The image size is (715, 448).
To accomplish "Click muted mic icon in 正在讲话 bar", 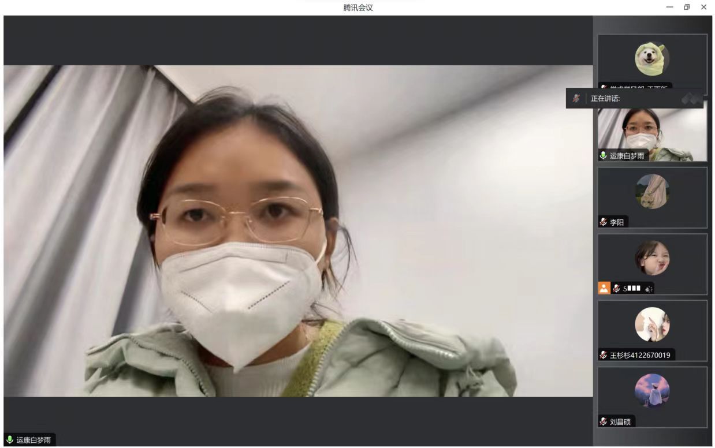I will pos(576,99).
